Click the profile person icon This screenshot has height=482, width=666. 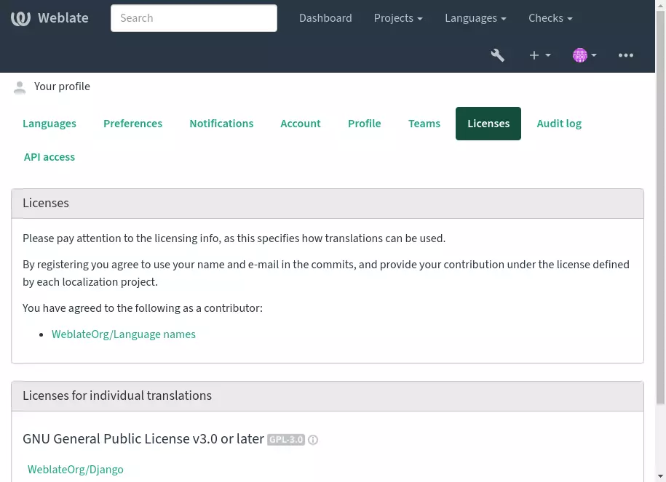[x=20, y=87]
